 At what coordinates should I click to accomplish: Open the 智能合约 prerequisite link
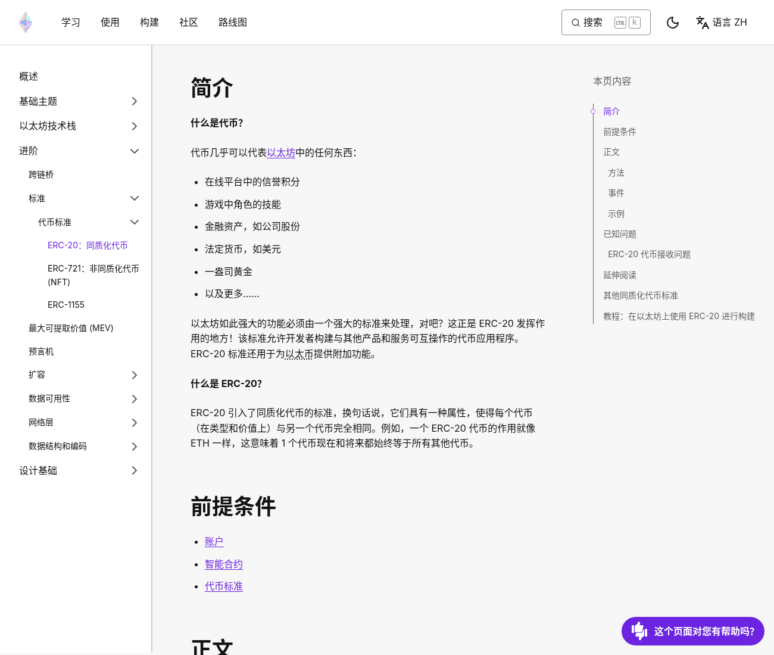click(224, 564)
